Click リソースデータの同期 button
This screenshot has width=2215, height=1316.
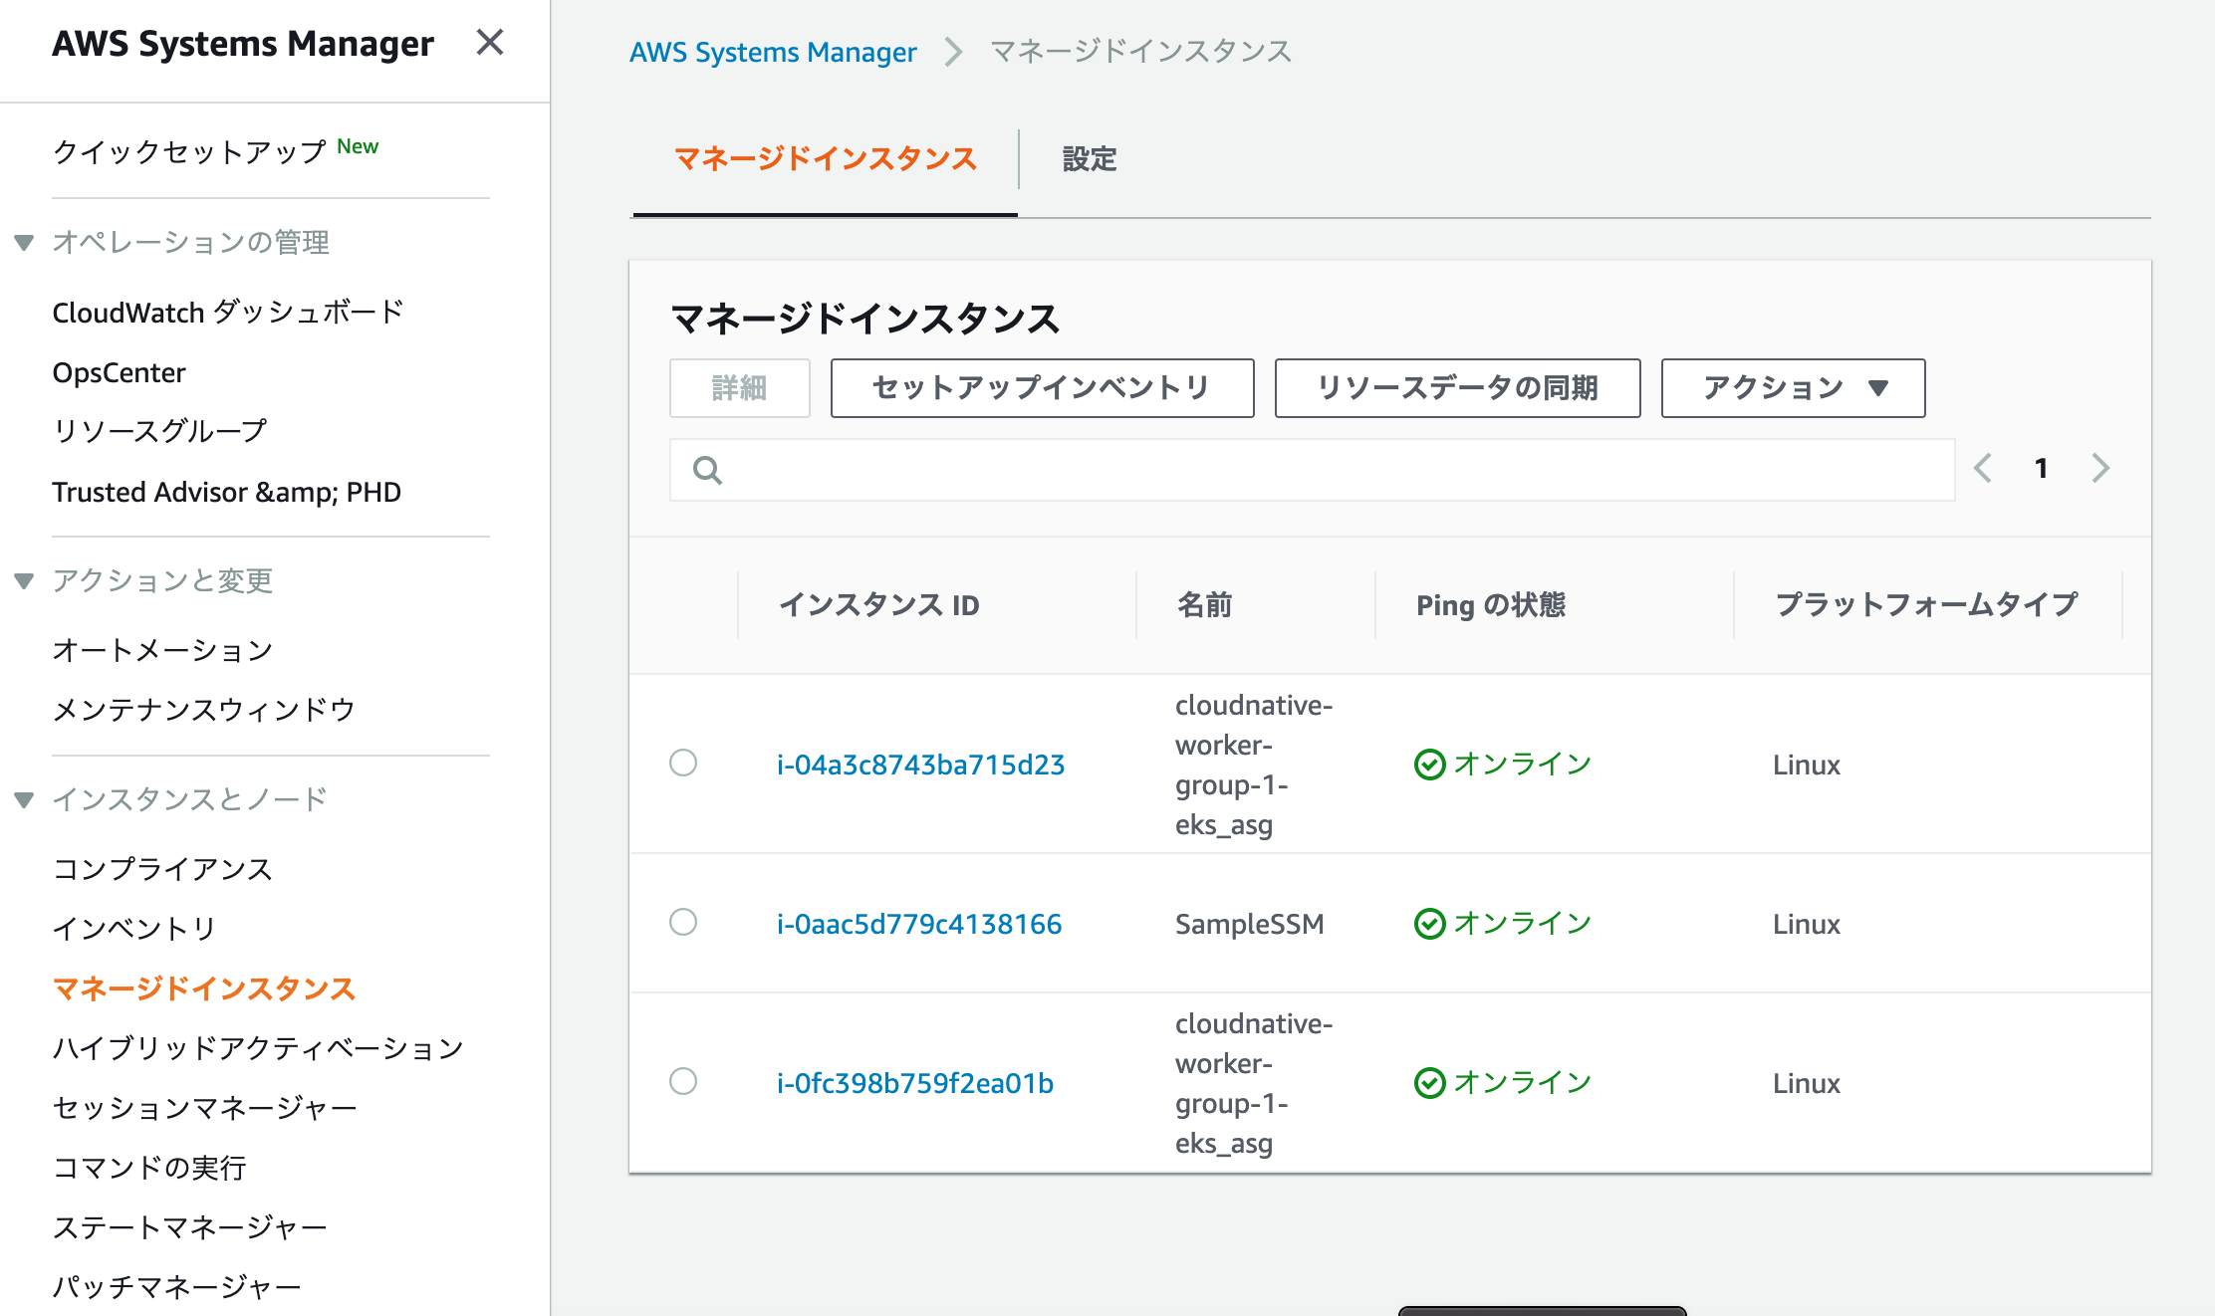click(x=1457, y=388)
